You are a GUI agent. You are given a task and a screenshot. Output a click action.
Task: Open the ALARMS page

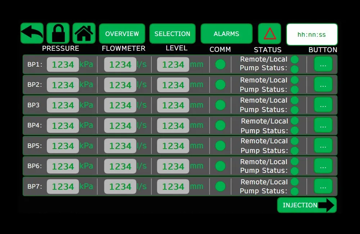click(226, 33)
